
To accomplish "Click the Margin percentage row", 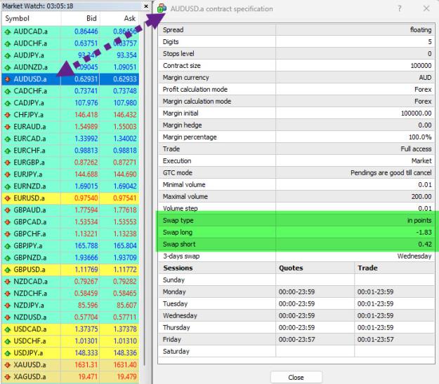I will 296,137.
